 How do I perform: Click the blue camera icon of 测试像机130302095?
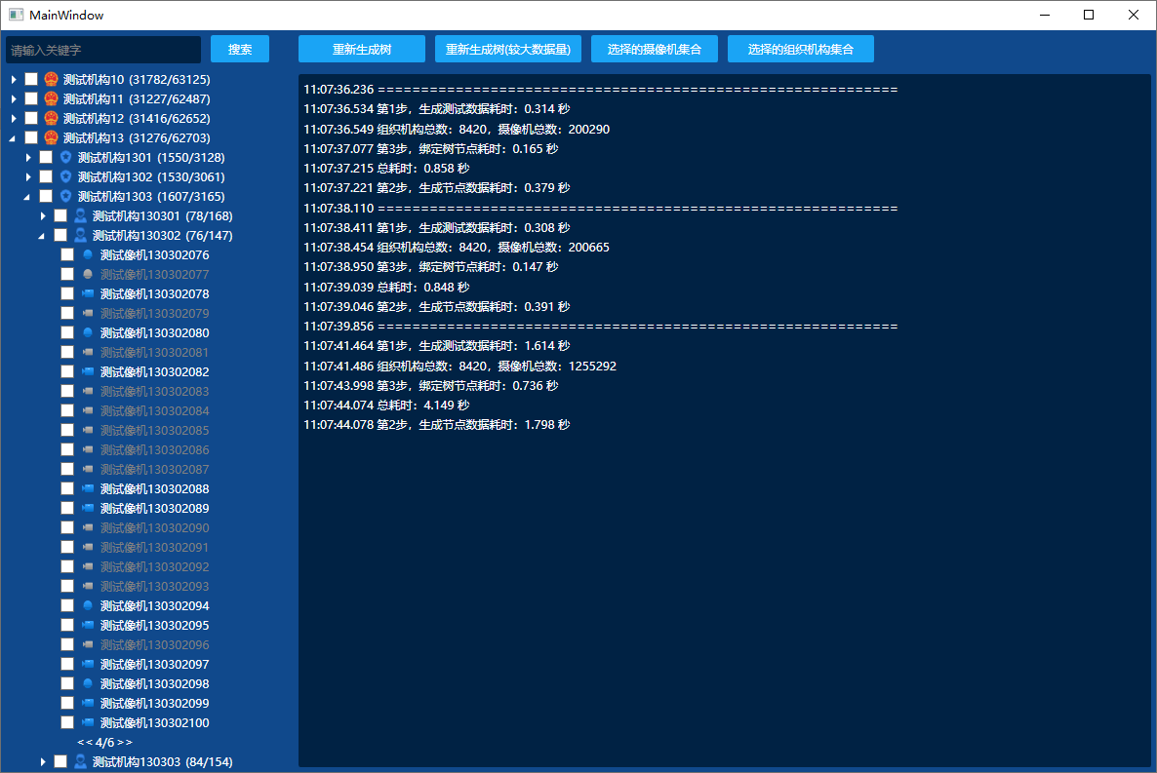click(88, 625)
